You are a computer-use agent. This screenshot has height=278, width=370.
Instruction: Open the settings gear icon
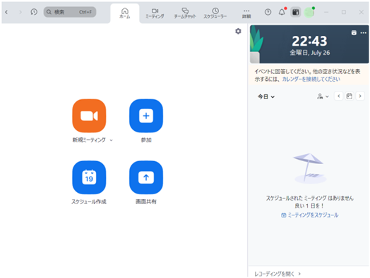(x=239, y=31)
